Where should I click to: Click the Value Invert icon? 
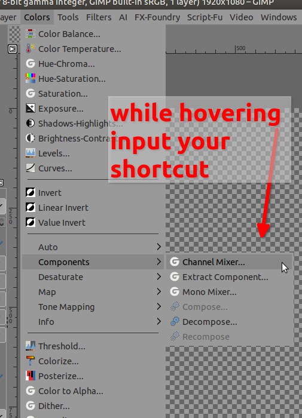[x=30, y=222]
